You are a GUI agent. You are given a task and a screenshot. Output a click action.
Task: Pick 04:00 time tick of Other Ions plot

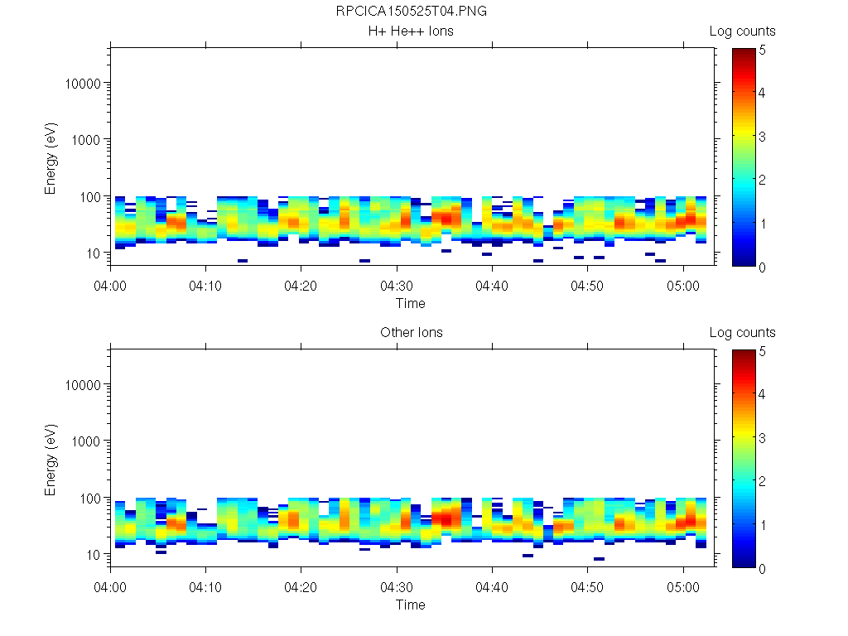(x=110, y=587)
